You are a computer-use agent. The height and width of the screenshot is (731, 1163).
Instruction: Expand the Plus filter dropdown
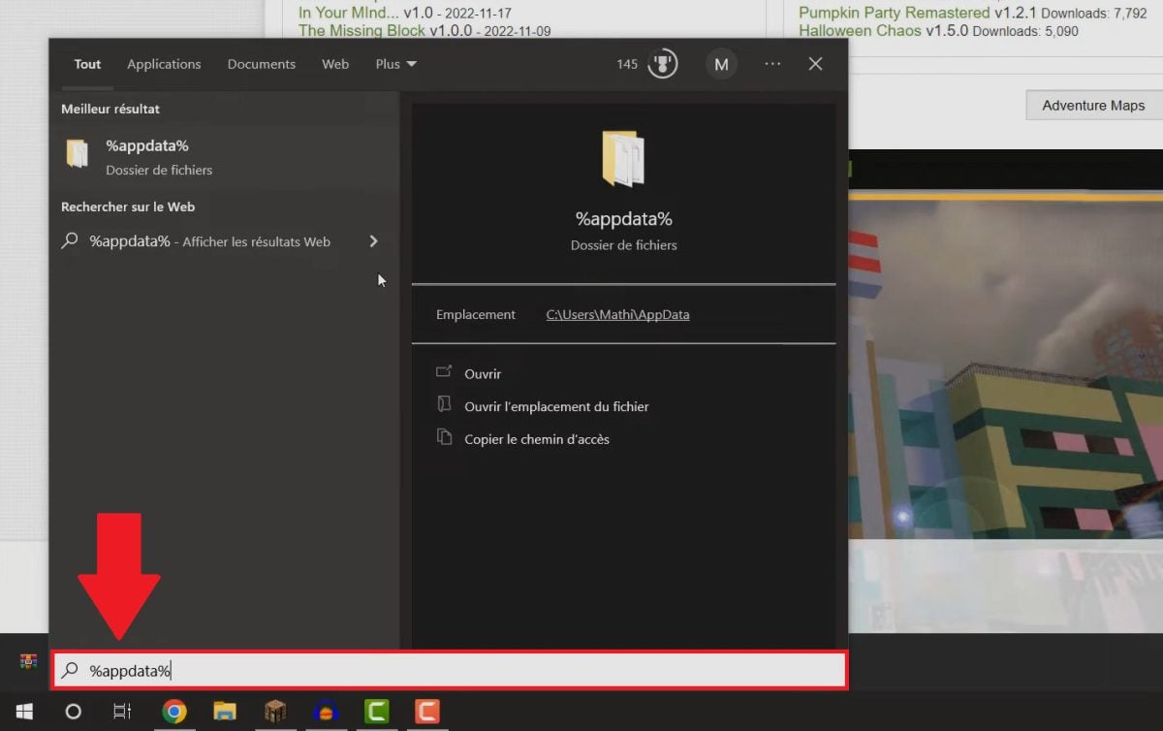pyautogui.click(x=395, y=64)
